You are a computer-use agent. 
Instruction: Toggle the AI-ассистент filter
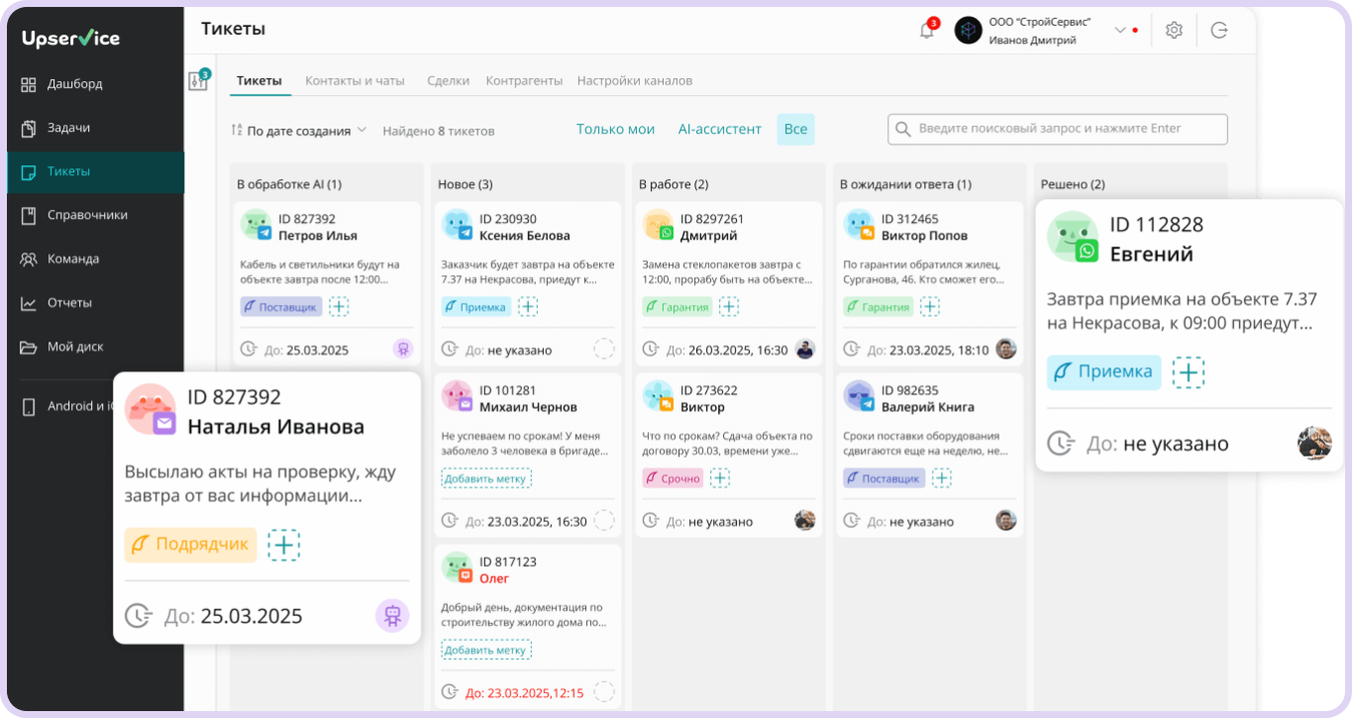point(719,130)
